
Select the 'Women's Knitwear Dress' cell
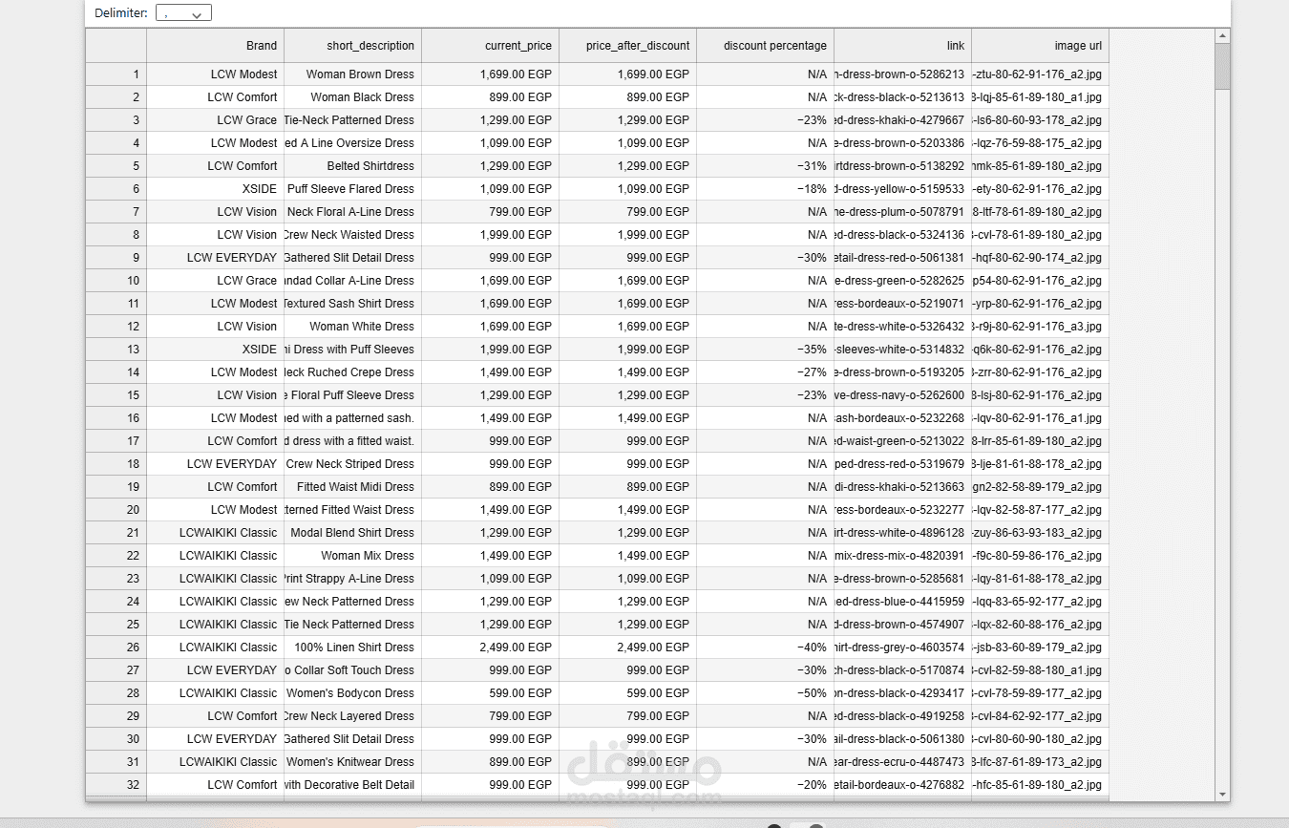[352, 762]
